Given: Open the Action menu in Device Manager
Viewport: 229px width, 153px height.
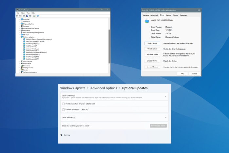Looking at the screenshot, I should tap(23, 13).
